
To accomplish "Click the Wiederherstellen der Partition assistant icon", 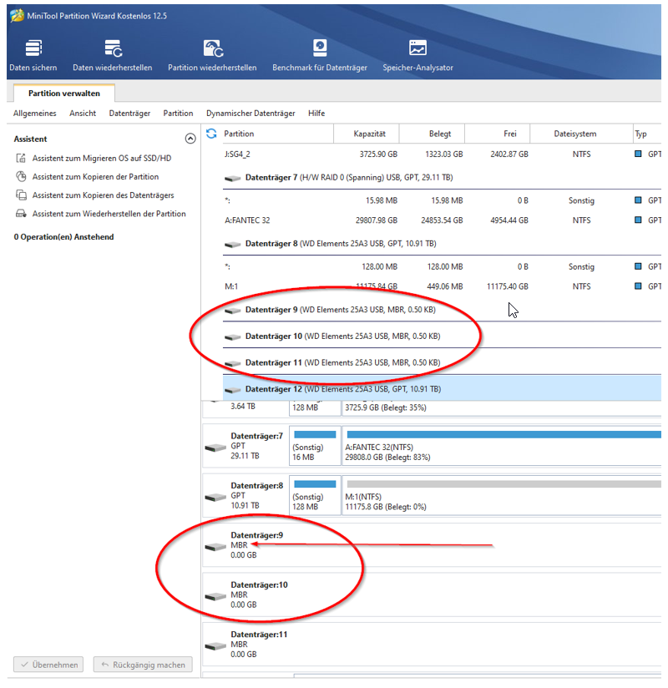I will click(x=21, y=213).
